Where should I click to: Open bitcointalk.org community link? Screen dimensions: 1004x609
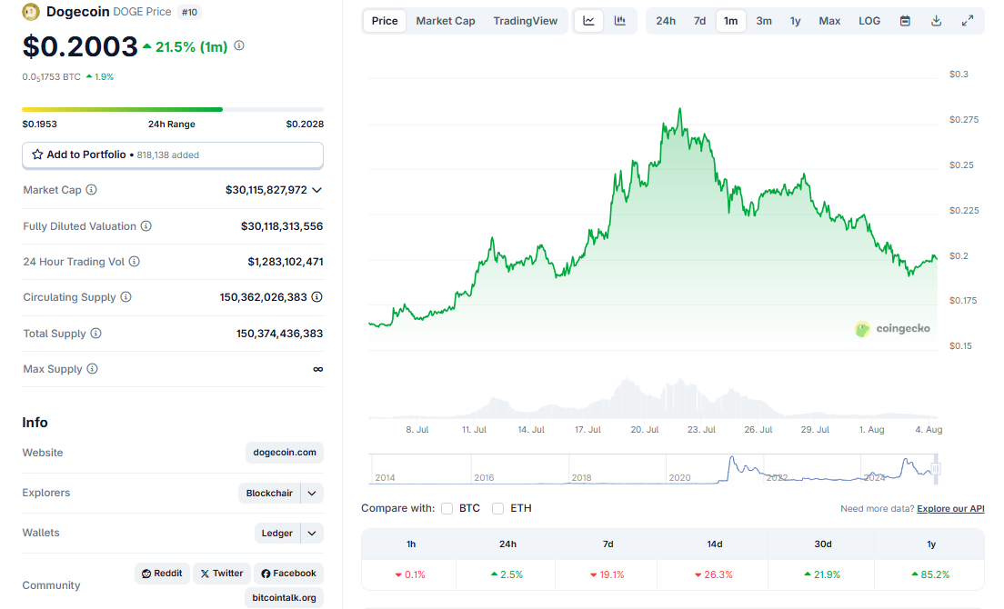click(285, 597)
